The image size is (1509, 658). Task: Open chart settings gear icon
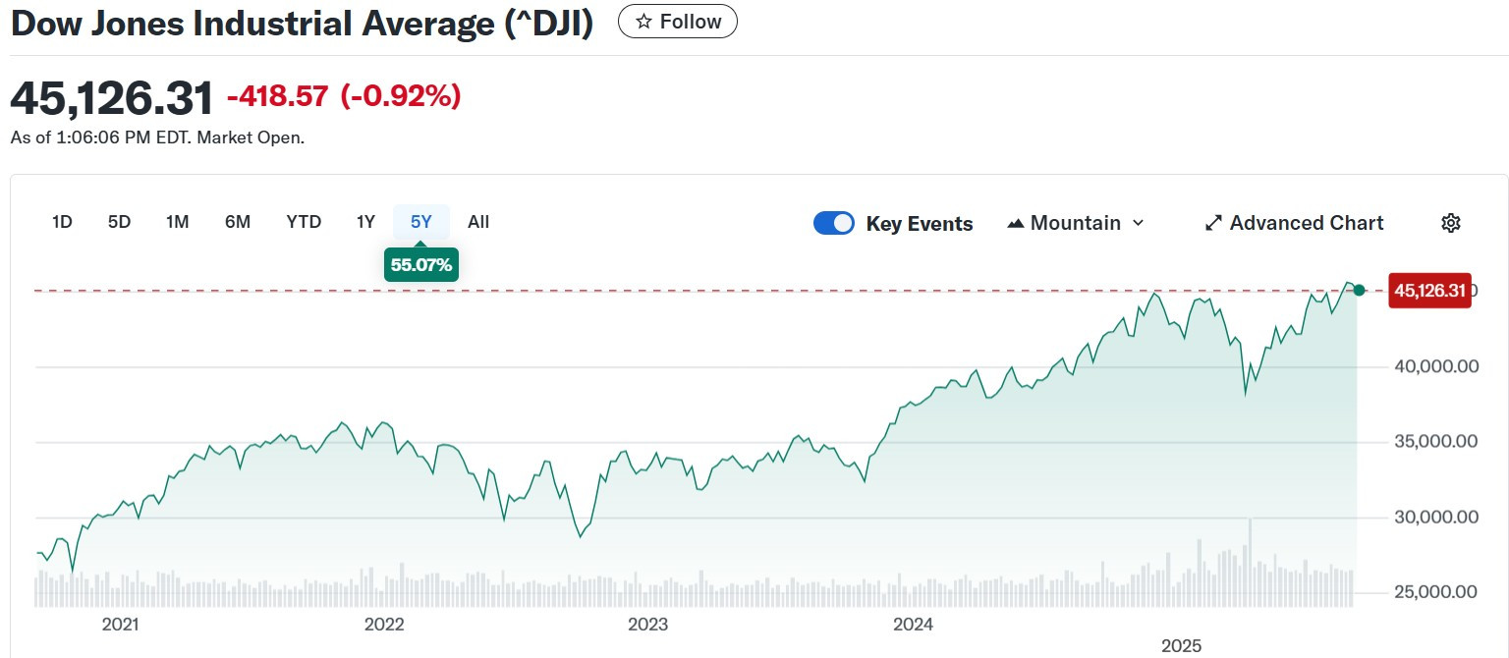pyautogui.click(x=1450, y=223)
